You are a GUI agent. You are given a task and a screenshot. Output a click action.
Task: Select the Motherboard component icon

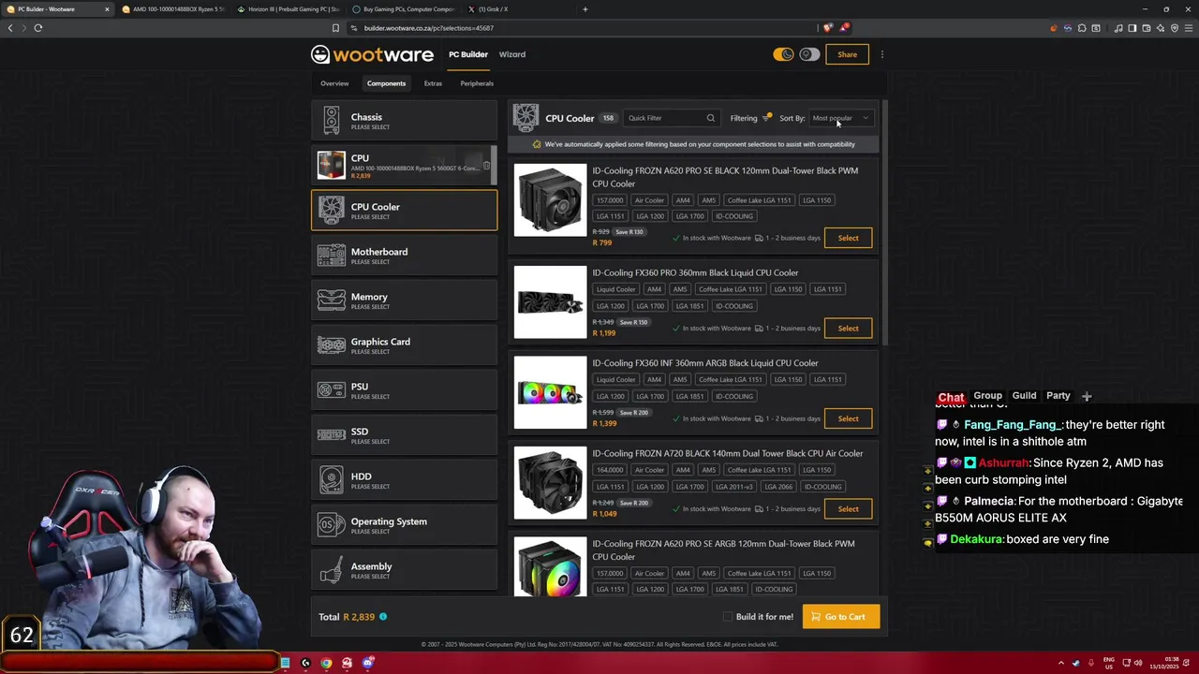point(331,255)
